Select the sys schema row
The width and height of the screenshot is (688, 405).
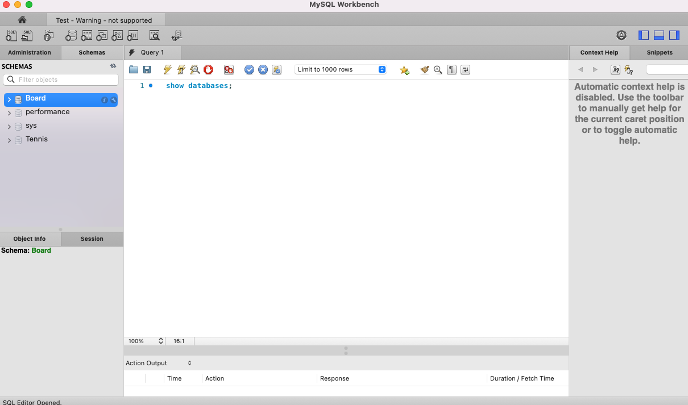pyautogui.click(x=61, y=126)
